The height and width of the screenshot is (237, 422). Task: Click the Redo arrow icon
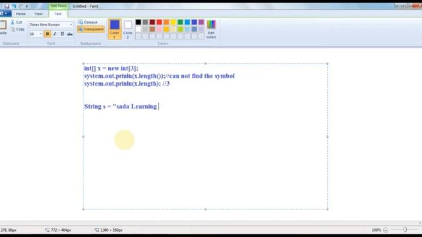click(20, 6)
